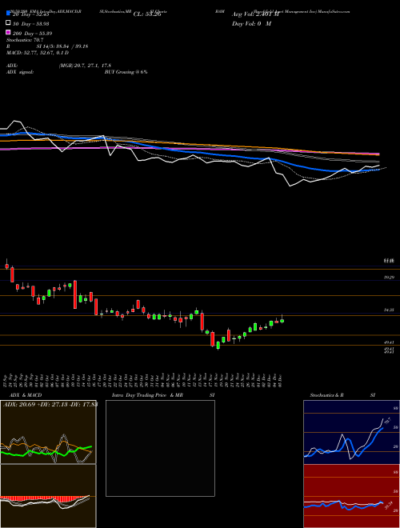Select the Avg Vol reading
Screen dimensions: 400x528
(256, 14)
